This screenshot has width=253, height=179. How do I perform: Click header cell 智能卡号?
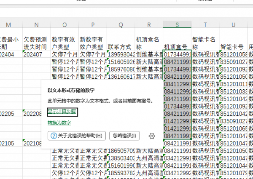(233, 39)
